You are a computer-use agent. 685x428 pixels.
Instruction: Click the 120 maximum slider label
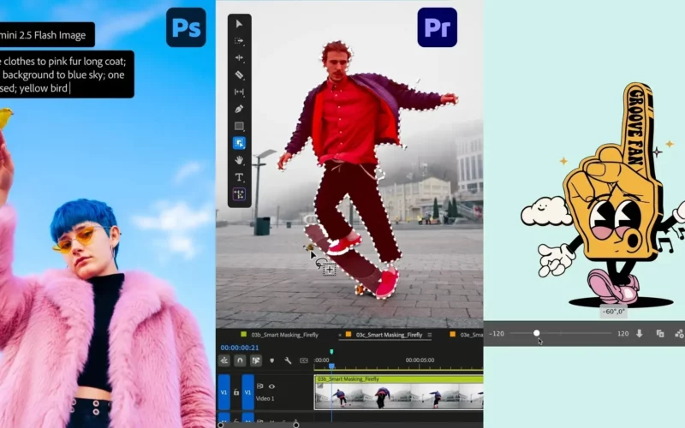[623, 334]
